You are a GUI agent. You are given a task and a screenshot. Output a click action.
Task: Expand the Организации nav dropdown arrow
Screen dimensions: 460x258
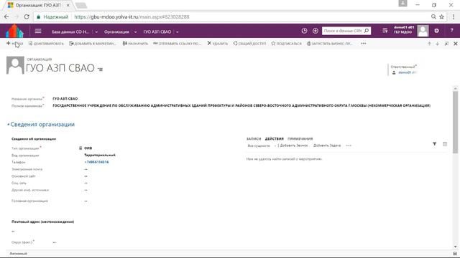pyautogui.click(x=135, y=32)
